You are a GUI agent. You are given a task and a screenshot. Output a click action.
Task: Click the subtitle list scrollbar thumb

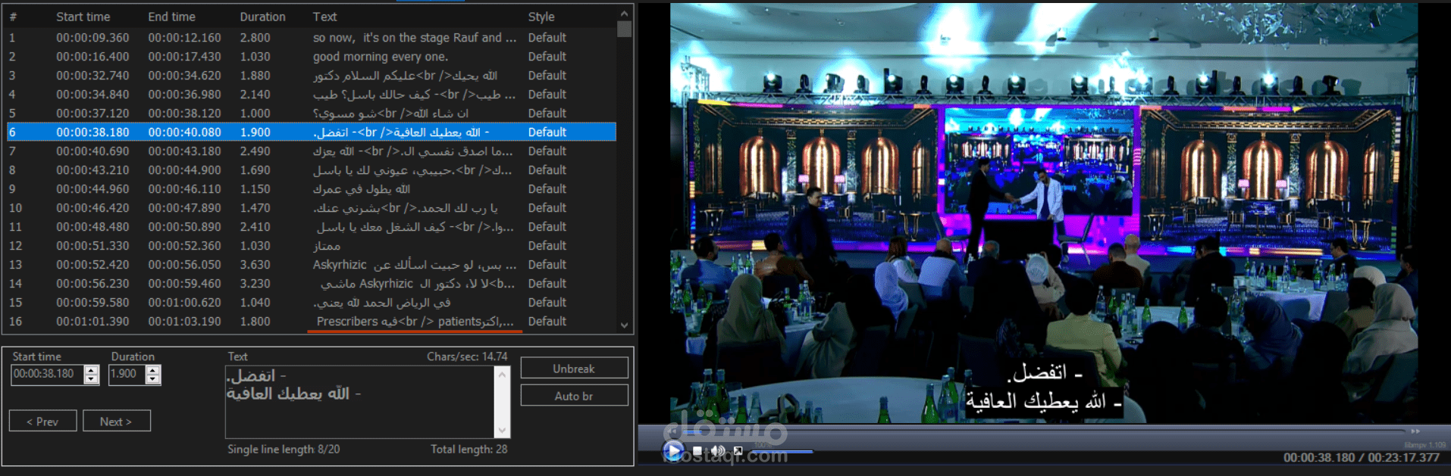click(x=624, y=30)
